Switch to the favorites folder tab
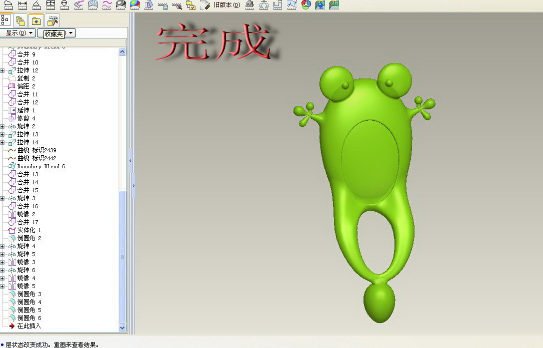543x348 pixels. click(36, 21)
